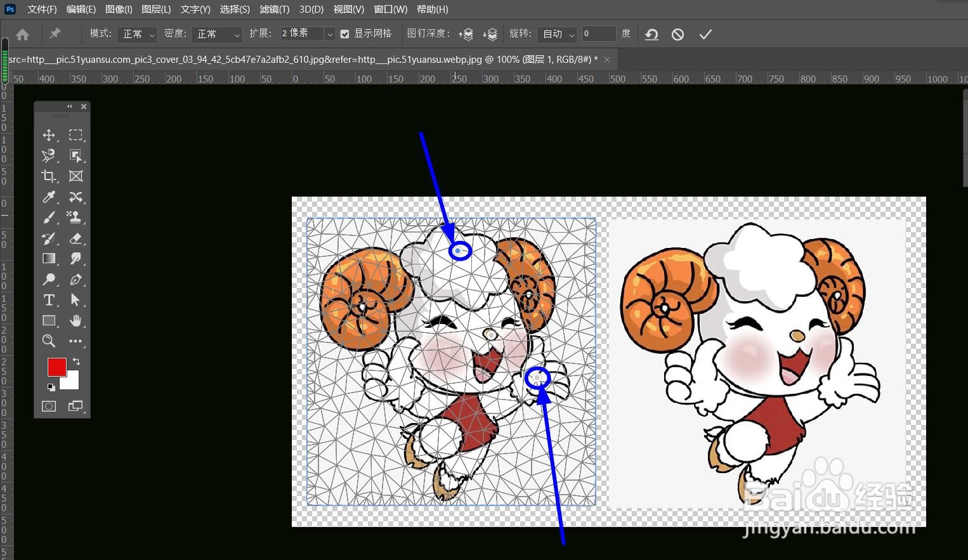Open the 编辑(E) menu
The height and width of the screenshot is (560, 968).
point(81,9)
